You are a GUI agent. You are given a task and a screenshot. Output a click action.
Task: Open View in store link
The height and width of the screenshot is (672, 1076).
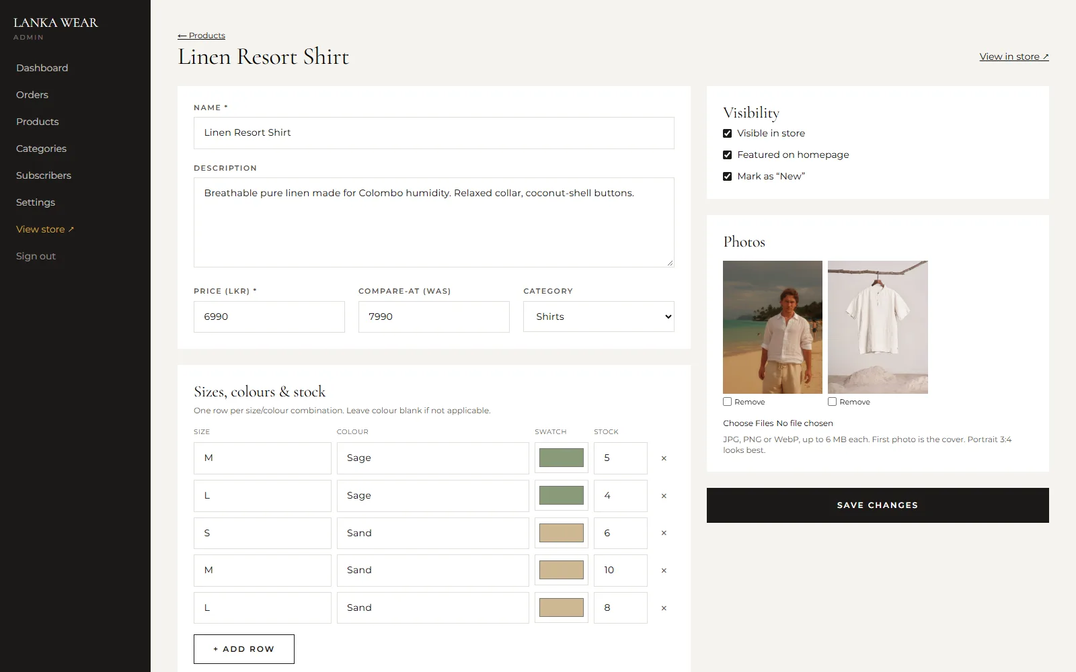[x=1014, y=56]
